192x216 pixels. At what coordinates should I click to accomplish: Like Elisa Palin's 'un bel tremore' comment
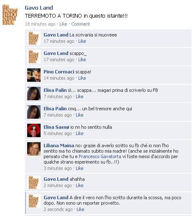pyautogui.click(x=79, y=115)
